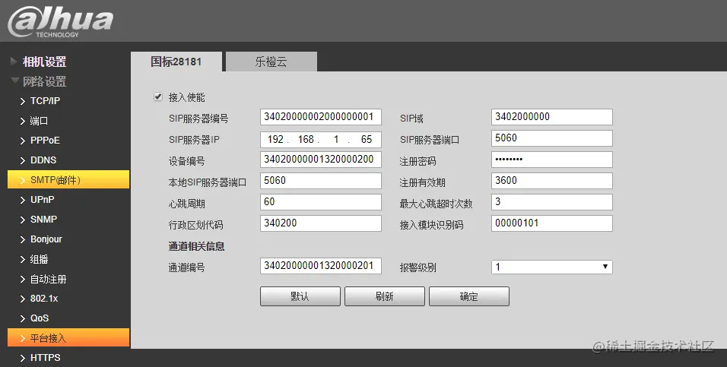The height and width of the screenshot is (367, 727).
Task: Click the 默认 button
Action: pyautogui.click(x=300, y=296)
